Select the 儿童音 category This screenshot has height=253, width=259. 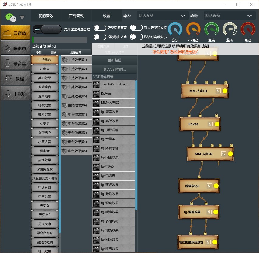[x=45, y=69]
